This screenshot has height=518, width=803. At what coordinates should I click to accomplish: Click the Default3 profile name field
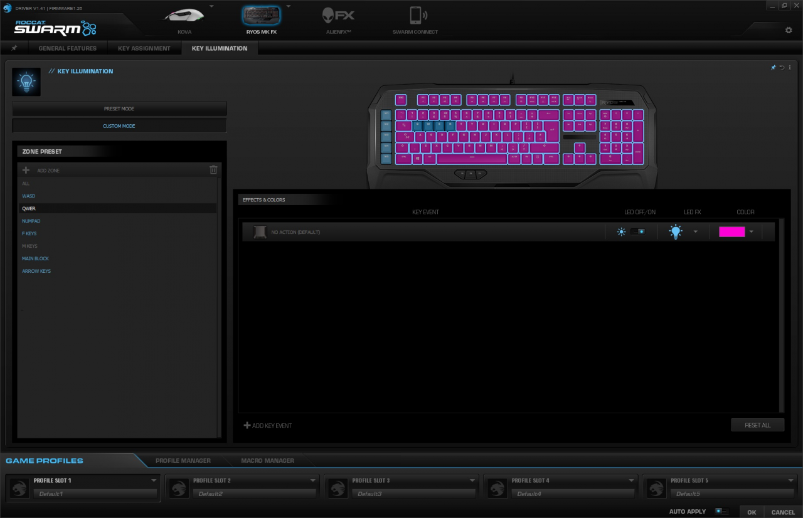tap(413, 494)
